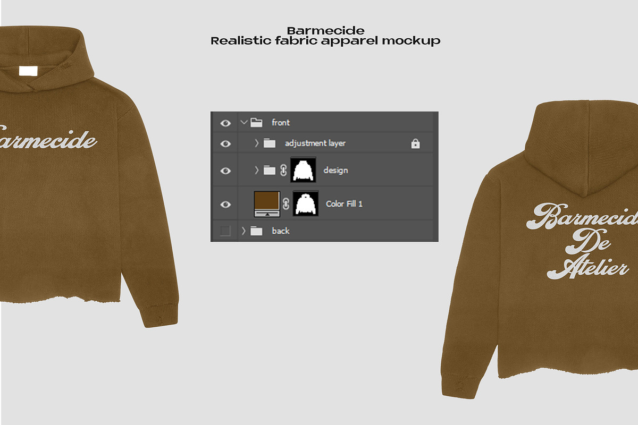Select the 'design' layer name
The height and width of the screenshot is (425, 638).
[335, 171]
